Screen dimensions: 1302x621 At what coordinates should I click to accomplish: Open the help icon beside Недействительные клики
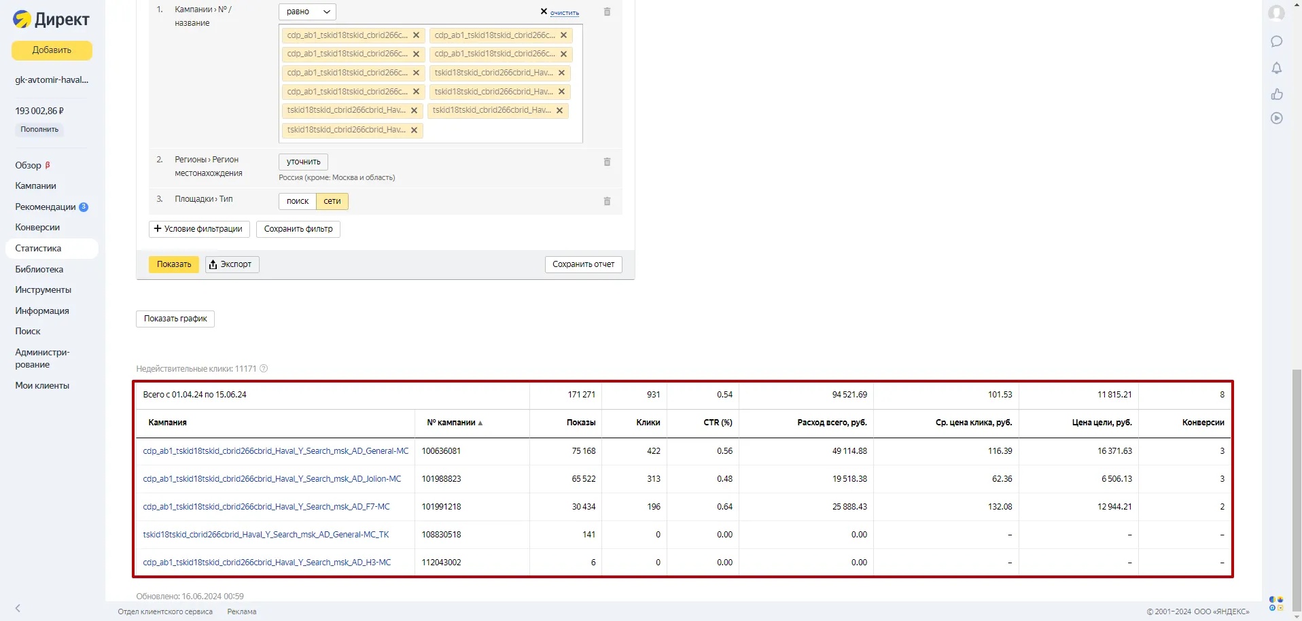coord(264,369)
